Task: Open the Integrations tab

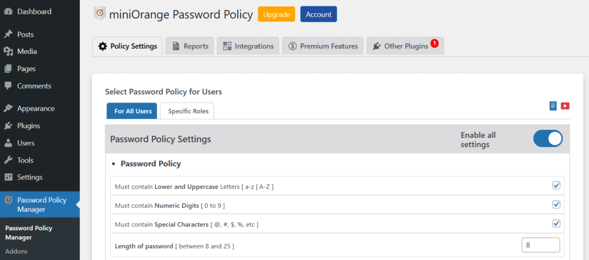Action: 248,46
